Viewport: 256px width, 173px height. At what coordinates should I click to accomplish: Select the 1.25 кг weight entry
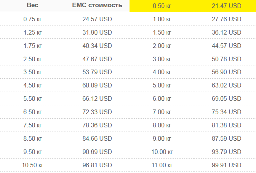click(32, 32)
